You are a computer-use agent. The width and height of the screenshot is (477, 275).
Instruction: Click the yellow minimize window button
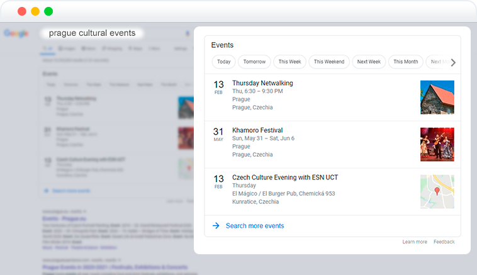pyautogui.click(x=35, y=11)
